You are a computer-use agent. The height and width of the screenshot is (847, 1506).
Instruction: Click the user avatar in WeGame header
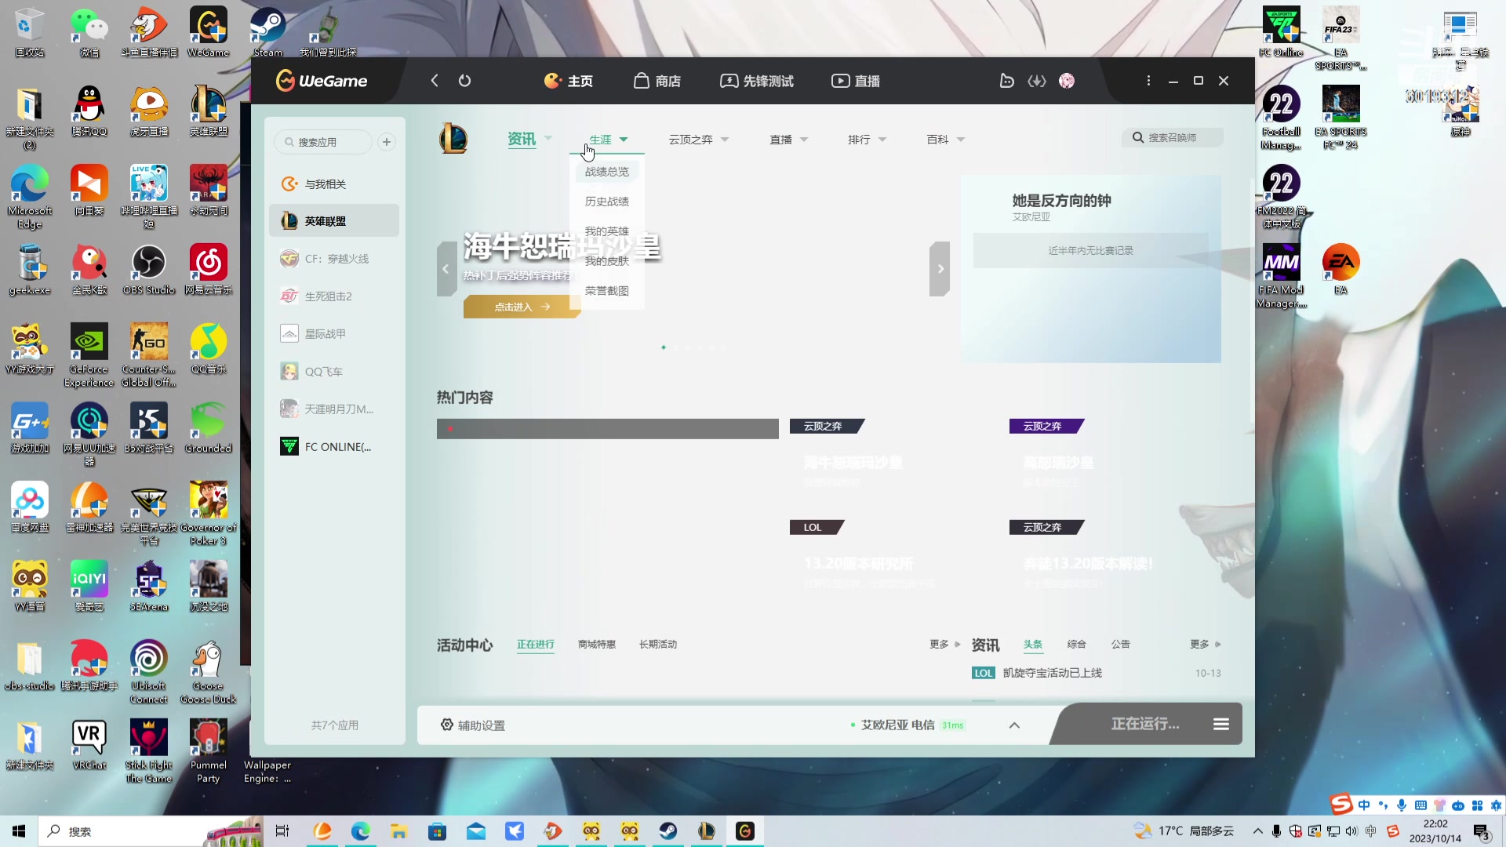pos(1067,81)
